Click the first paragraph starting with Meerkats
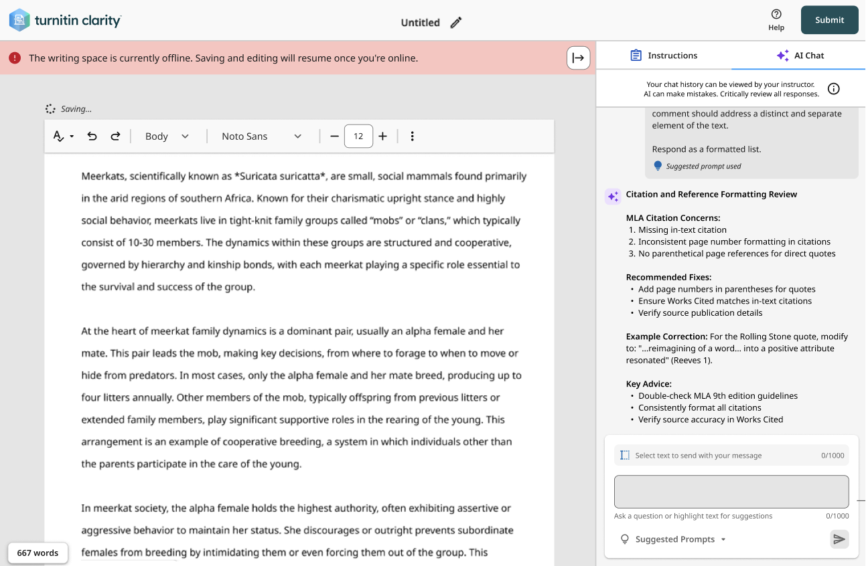Screen dimensions: 866x566 [304, 231]
